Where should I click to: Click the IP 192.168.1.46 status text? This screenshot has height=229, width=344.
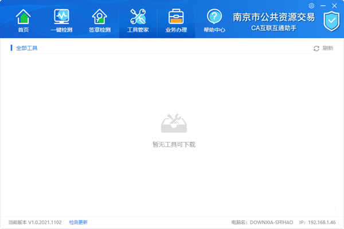[318, 223]
